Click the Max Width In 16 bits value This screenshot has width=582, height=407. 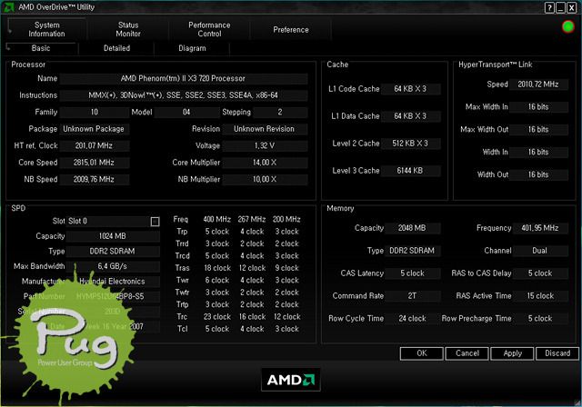click(x=538, y=107)
